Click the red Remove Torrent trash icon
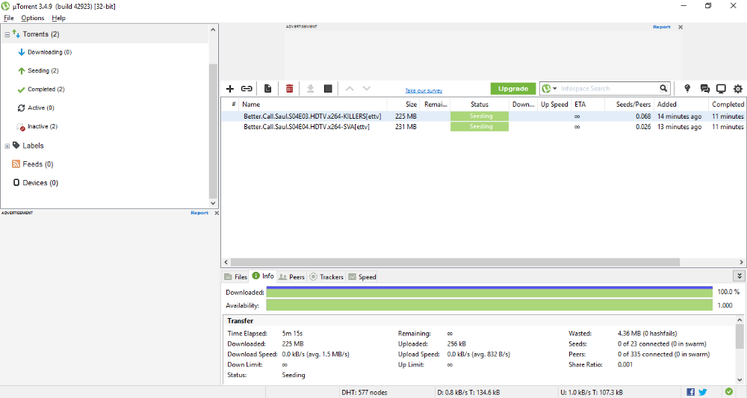Image resolution: width=747 pixels, height=398 pixels. (x=289, y=89)
